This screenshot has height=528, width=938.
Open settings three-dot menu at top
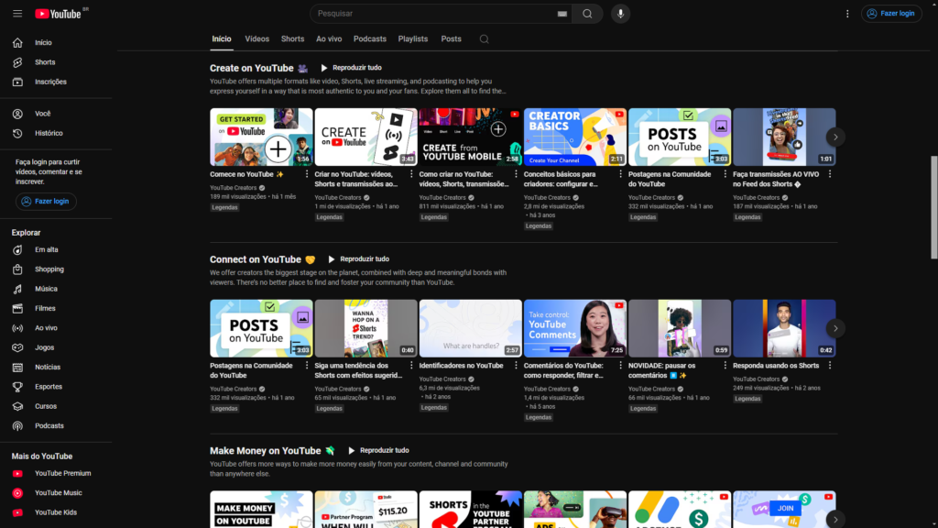pos(847,14)
